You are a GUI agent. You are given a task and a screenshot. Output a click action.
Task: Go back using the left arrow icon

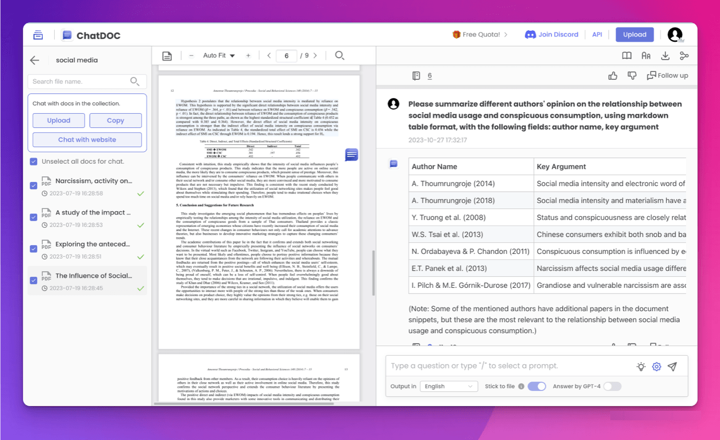point(34,60)
